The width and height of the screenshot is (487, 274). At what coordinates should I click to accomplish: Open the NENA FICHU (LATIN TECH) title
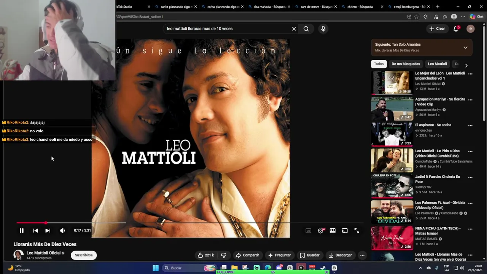(438, 231)
